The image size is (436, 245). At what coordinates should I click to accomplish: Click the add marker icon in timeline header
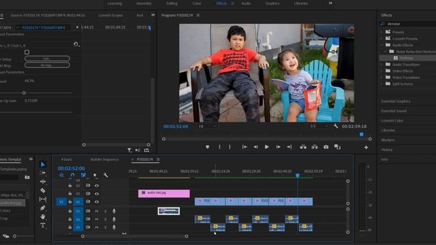coord(95,175)
